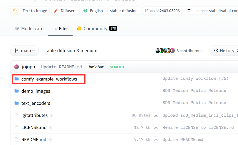Select the stable-diffusion tag

tap(124, 11)
